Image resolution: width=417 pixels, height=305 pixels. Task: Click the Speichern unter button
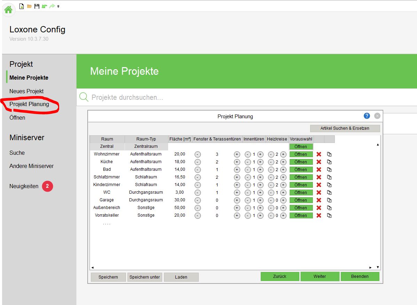145,277
